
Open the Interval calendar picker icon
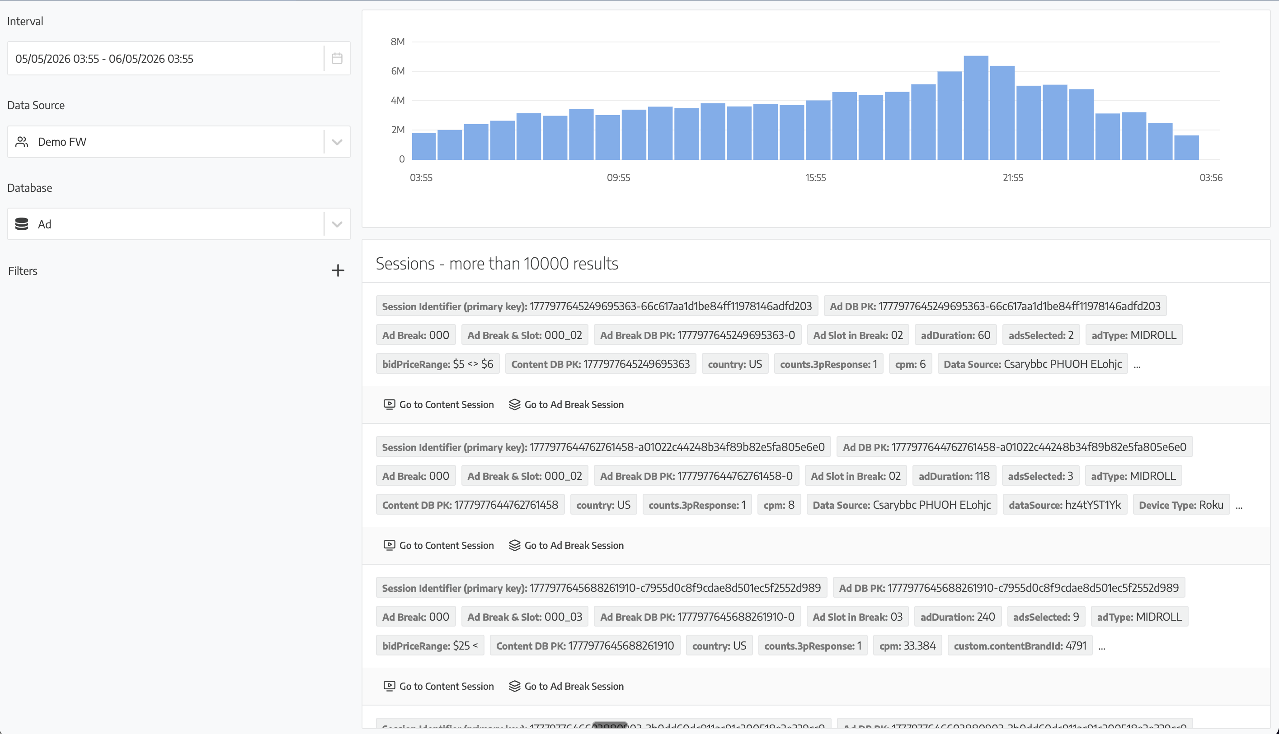coord(337,59)
